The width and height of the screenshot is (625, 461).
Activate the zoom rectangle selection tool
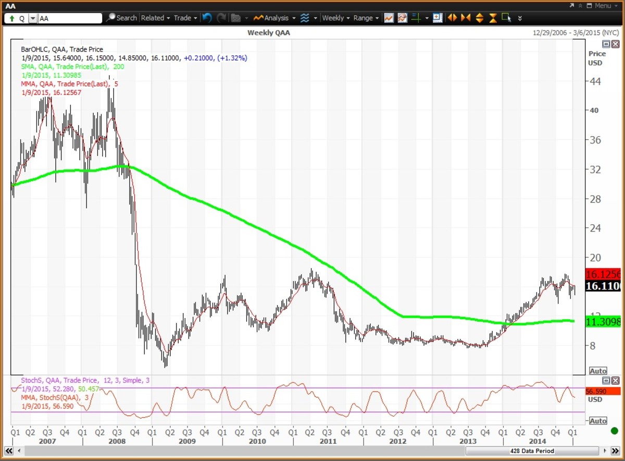click(x=506, y=18)
